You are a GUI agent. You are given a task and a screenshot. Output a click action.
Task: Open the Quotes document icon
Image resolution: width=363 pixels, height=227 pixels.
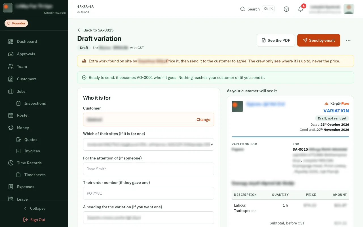[18, 140]
